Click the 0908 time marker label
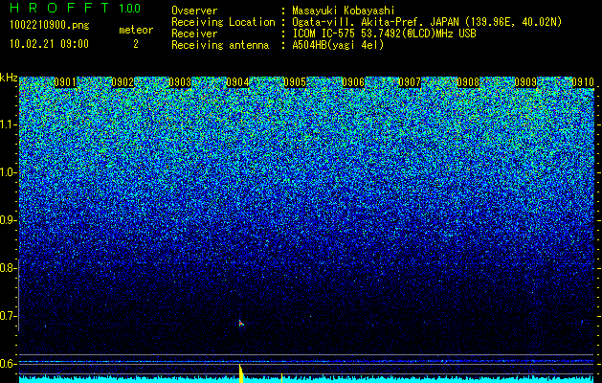 click(468, 82)
